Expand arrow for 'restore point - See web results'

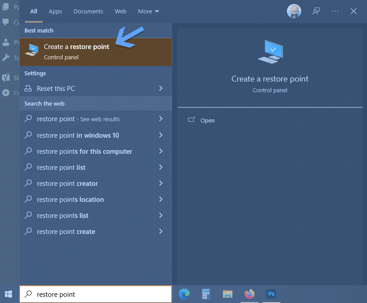pos(161,119)
